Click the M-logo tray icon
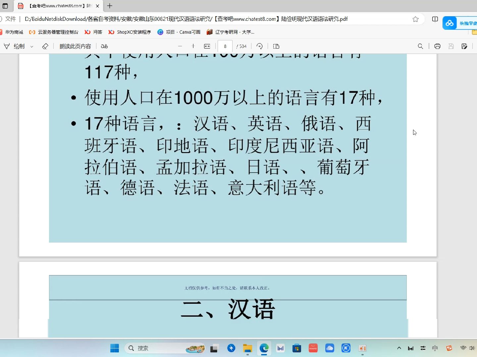Viewport: 477px width, 357px height. [x=411, y=348]
